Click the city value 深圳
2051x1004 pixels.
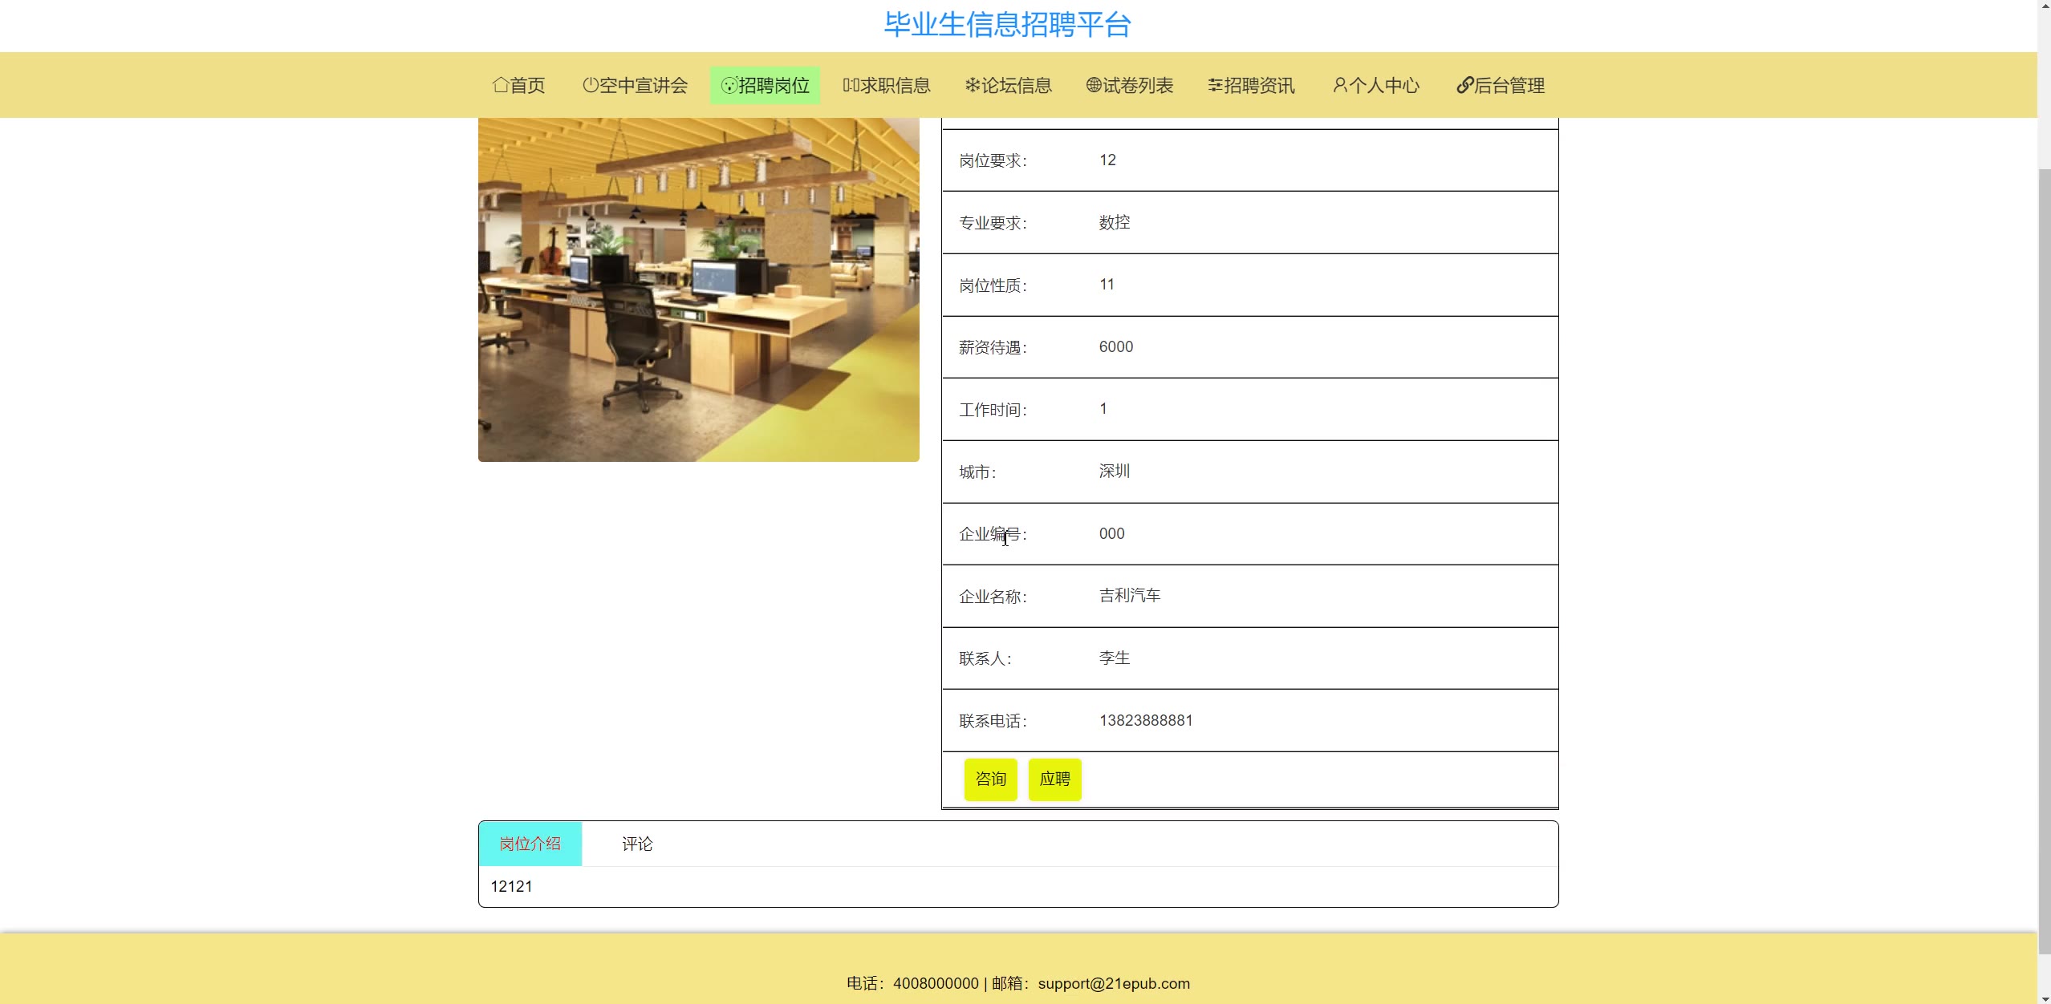1115,471
